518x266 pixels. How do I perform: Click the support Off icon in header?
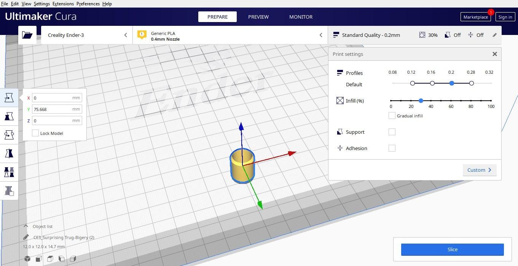448,35
